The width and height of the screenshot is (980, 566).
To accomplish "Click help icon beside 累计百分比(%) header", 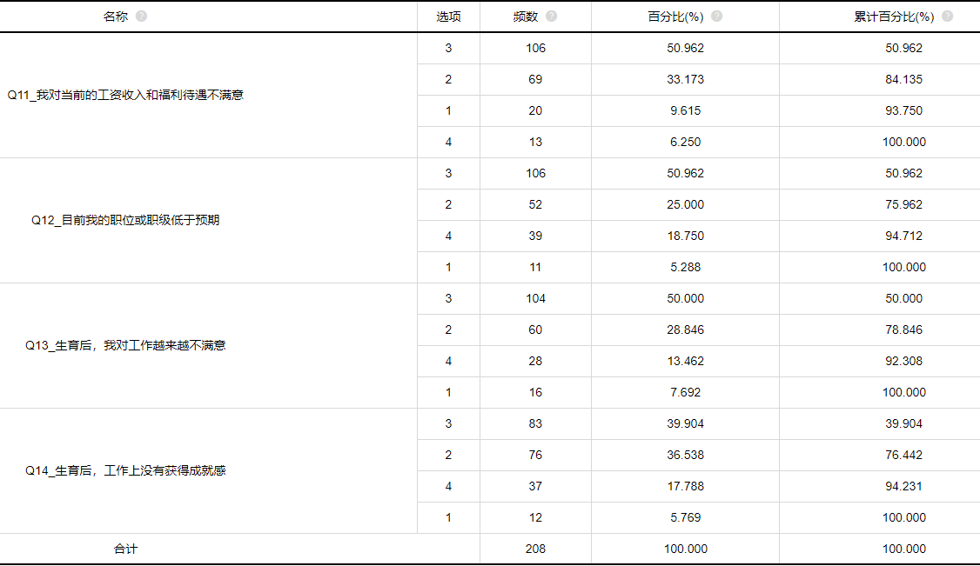I will [948, 17].
